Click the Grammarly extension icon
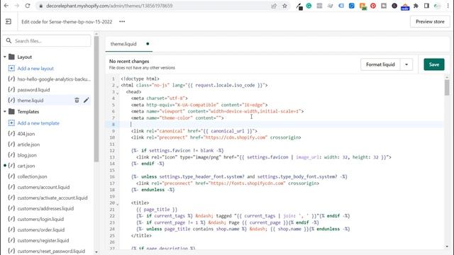454x255 pixels. tap(309, 6)
